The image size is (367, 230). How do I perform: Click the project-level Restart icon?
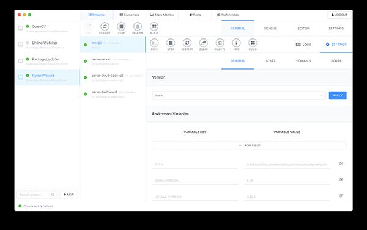pos(105,27)
